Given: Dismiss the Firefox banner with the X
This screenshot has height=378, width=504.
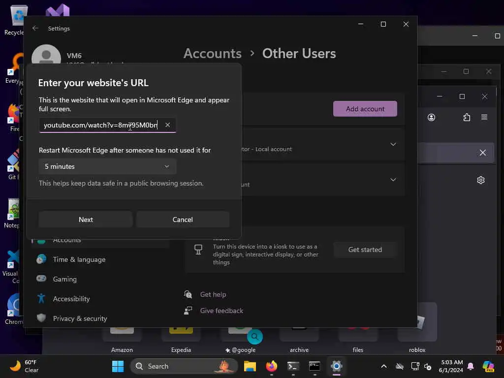Looking at the screenshot, I should [483, 153].
